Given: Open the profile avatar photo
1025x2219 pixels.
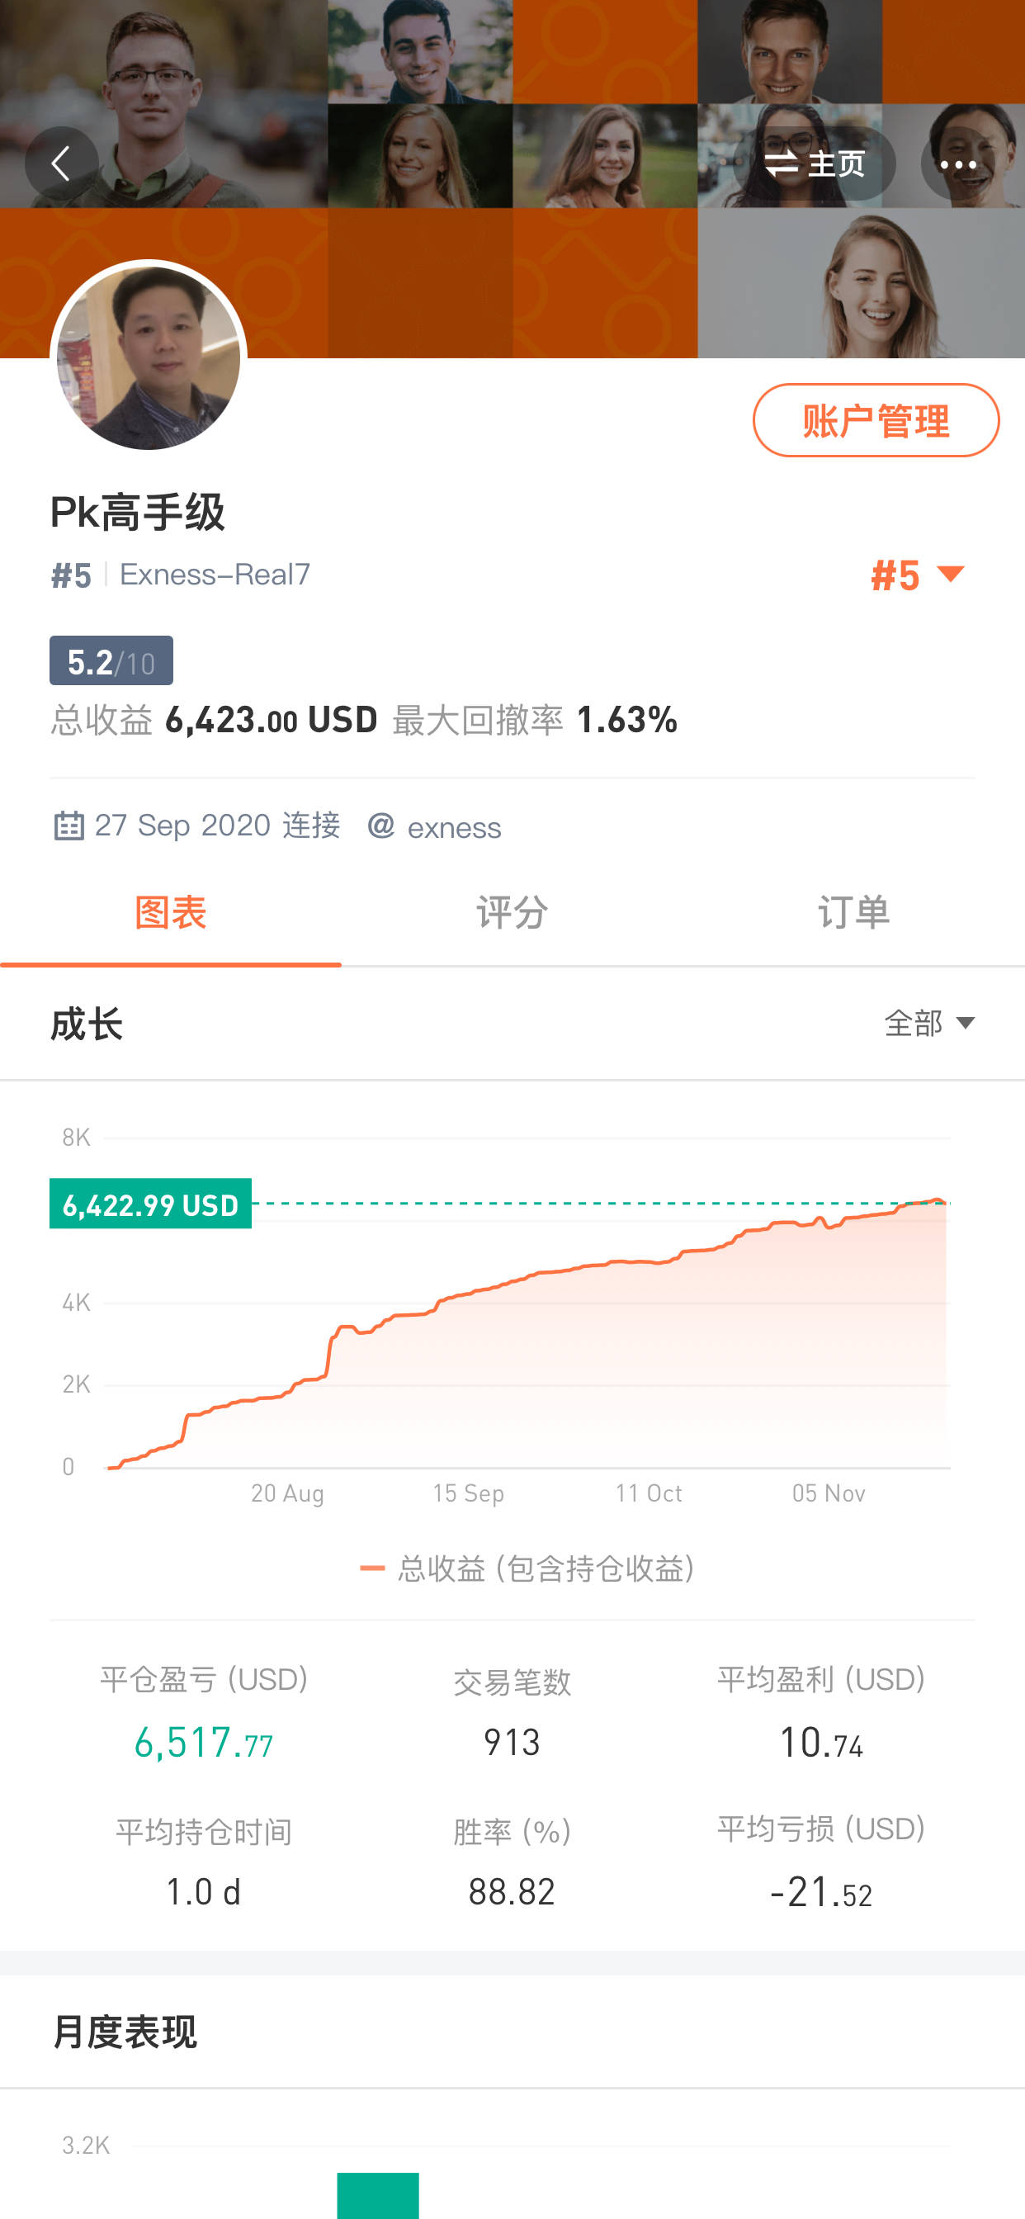Looking at the screenshot, I should [149, 358].
